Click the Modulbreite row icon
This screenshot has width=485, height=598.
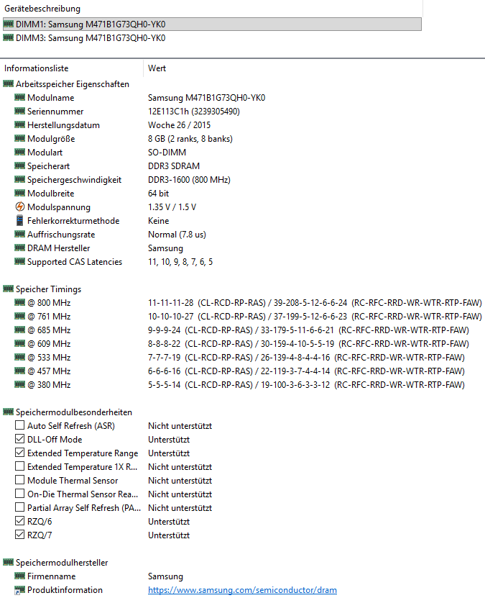(x=20, y=194)
